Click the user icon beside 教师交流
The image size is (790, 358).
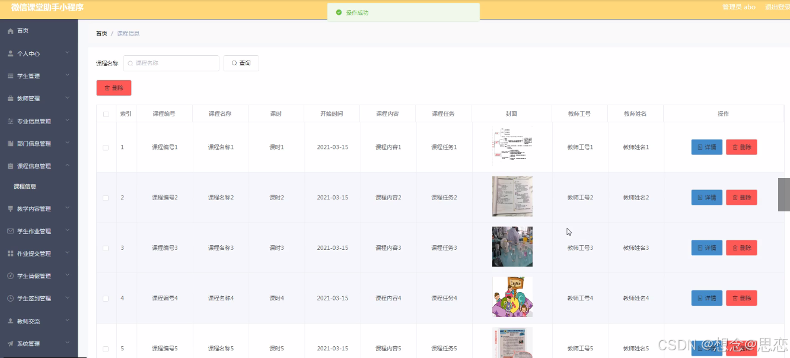pos(10,321)
